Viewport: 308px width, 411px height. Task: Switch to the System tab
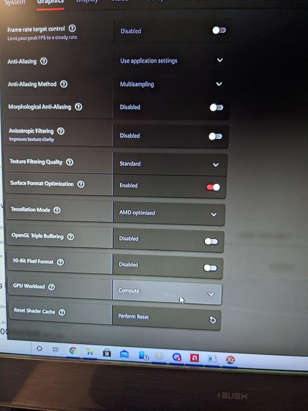(15, 2)
